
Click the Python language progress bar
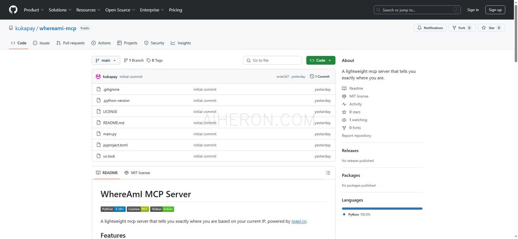click(x=382, y=209)
